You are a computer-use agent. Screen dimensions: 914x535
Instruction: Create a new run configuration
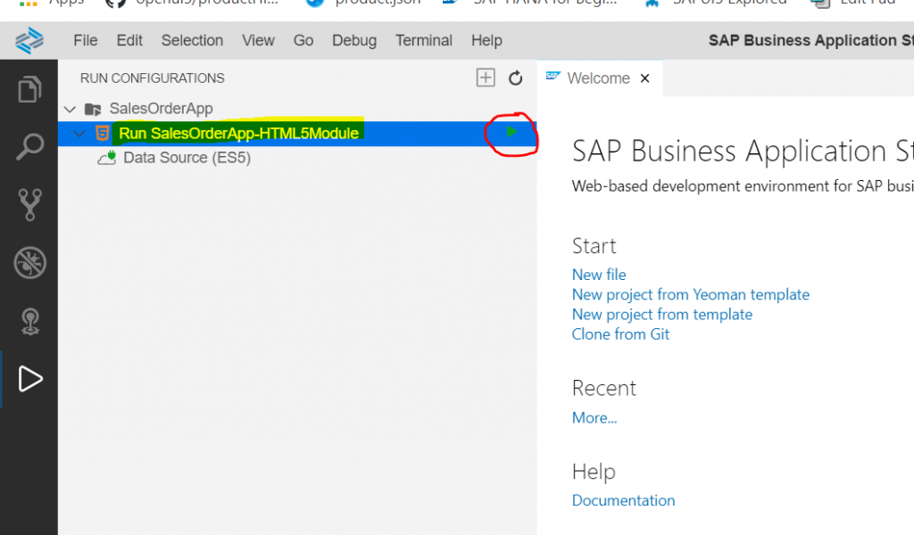[486, 78]
